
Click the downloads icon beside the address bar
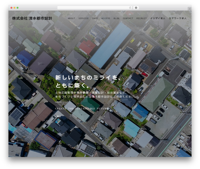pos(136,8)
